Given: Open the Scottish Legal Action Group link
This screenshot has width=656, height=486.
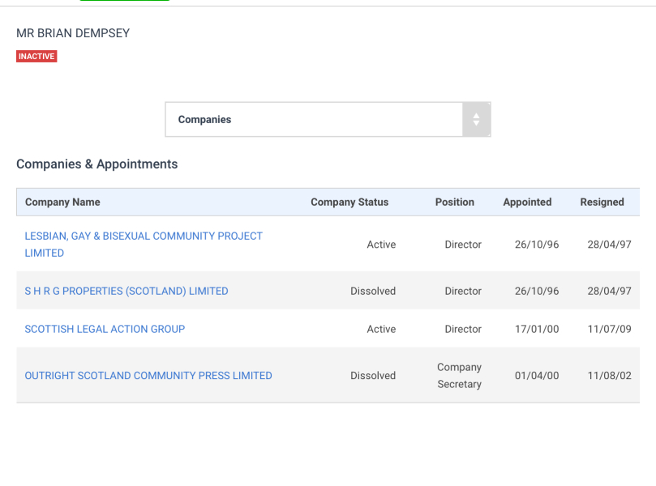Looking at the screenshot, I should (105, 329).
